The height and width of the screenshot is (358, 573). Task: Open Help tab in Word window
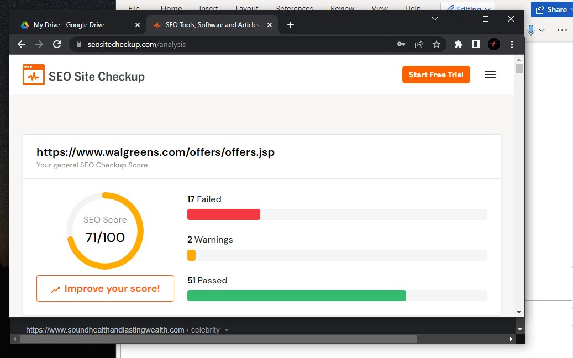coord(413,8)
